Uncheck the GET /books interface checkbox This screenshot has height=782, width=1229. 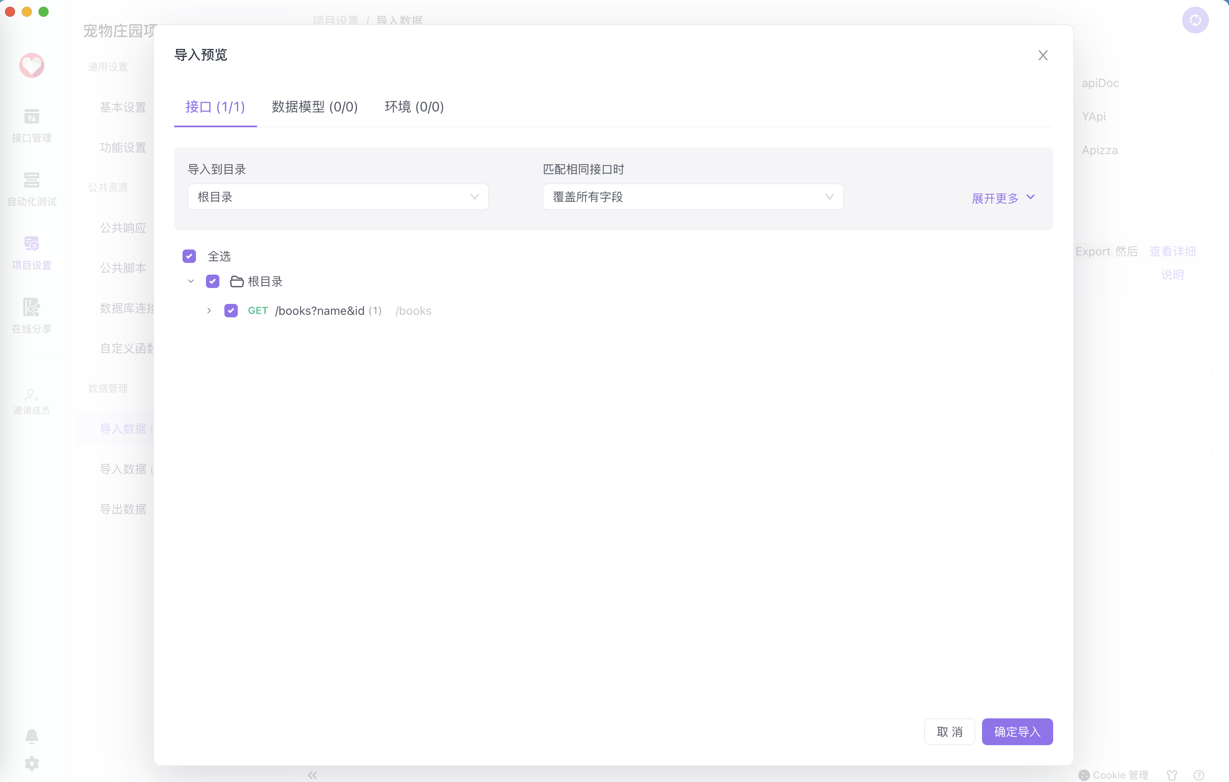[231, 310]
